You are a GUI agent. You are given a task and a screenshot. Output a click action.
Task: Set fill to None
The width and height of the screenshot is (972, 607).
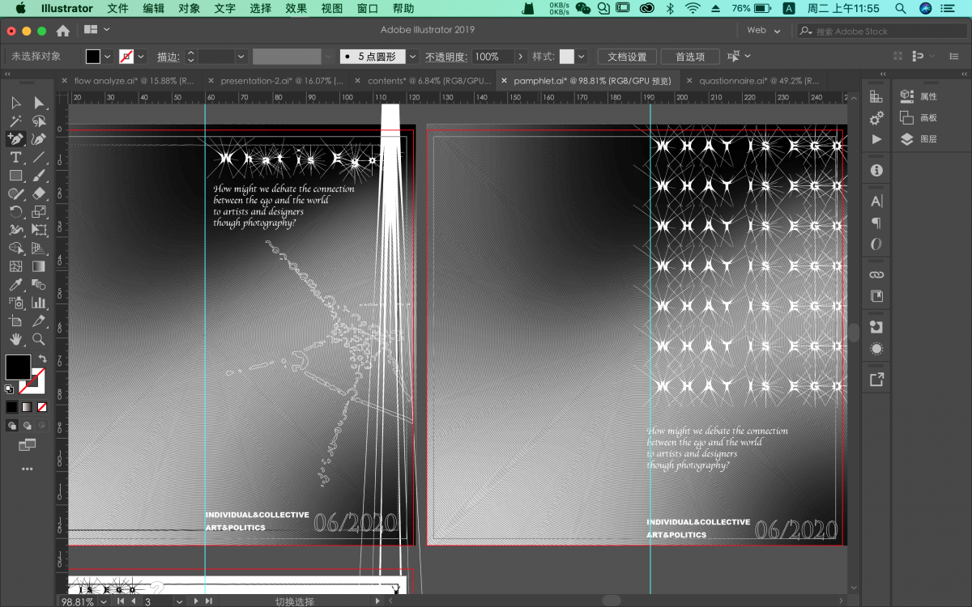42,407
